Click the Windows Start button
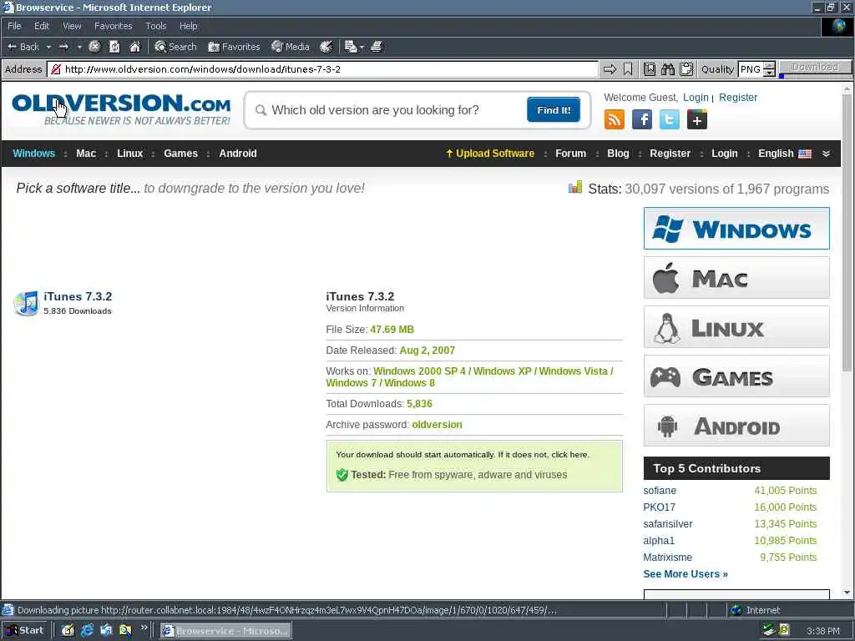The width and height of the screenshot is (855, 641). point(25,630)
